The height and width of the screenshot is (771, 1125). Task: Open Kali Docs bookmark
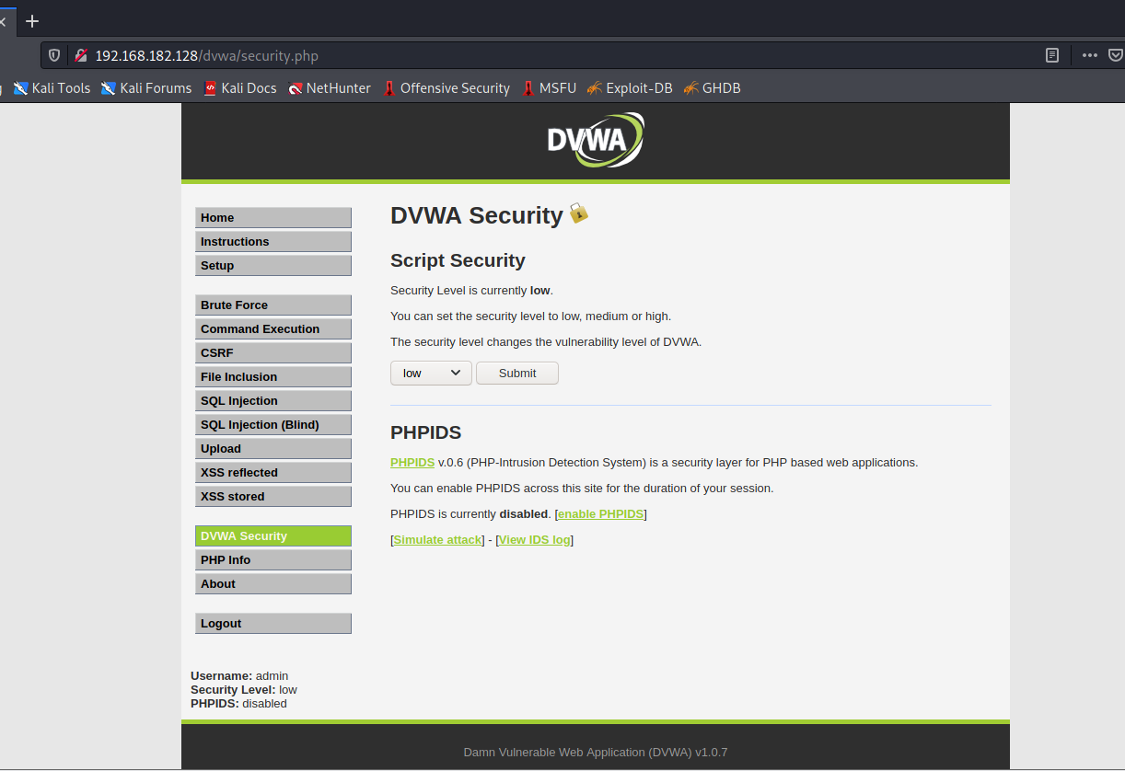[240, 88]
